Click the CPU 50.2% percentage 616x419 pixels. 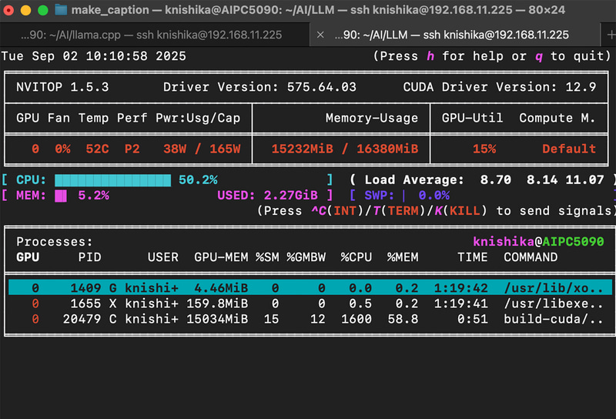tap(198, 180)
